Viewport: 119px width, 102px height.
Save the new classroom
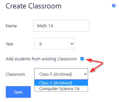pos(18,92)
